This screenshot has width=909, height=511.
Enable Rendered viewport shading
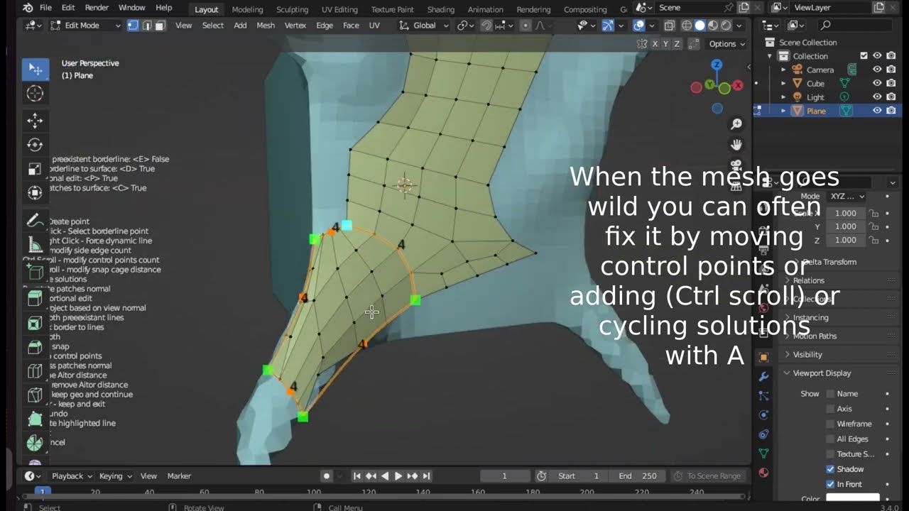[726, 26]
